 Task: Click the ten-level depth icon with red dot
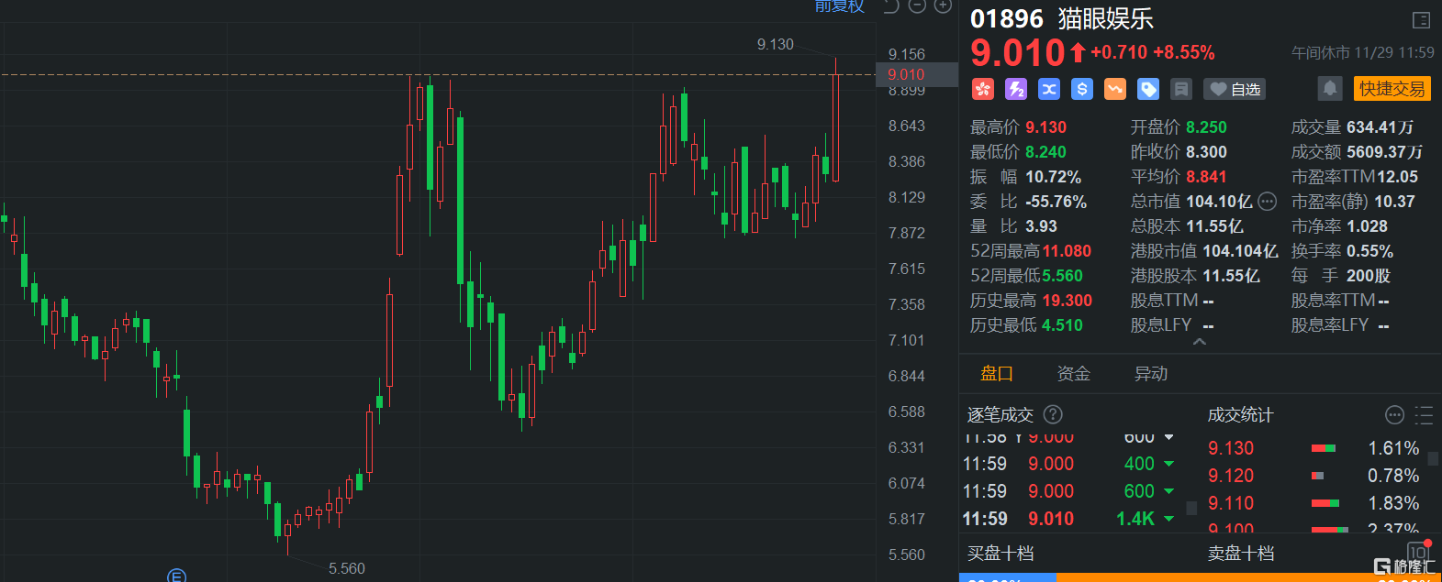[1419, 552]
